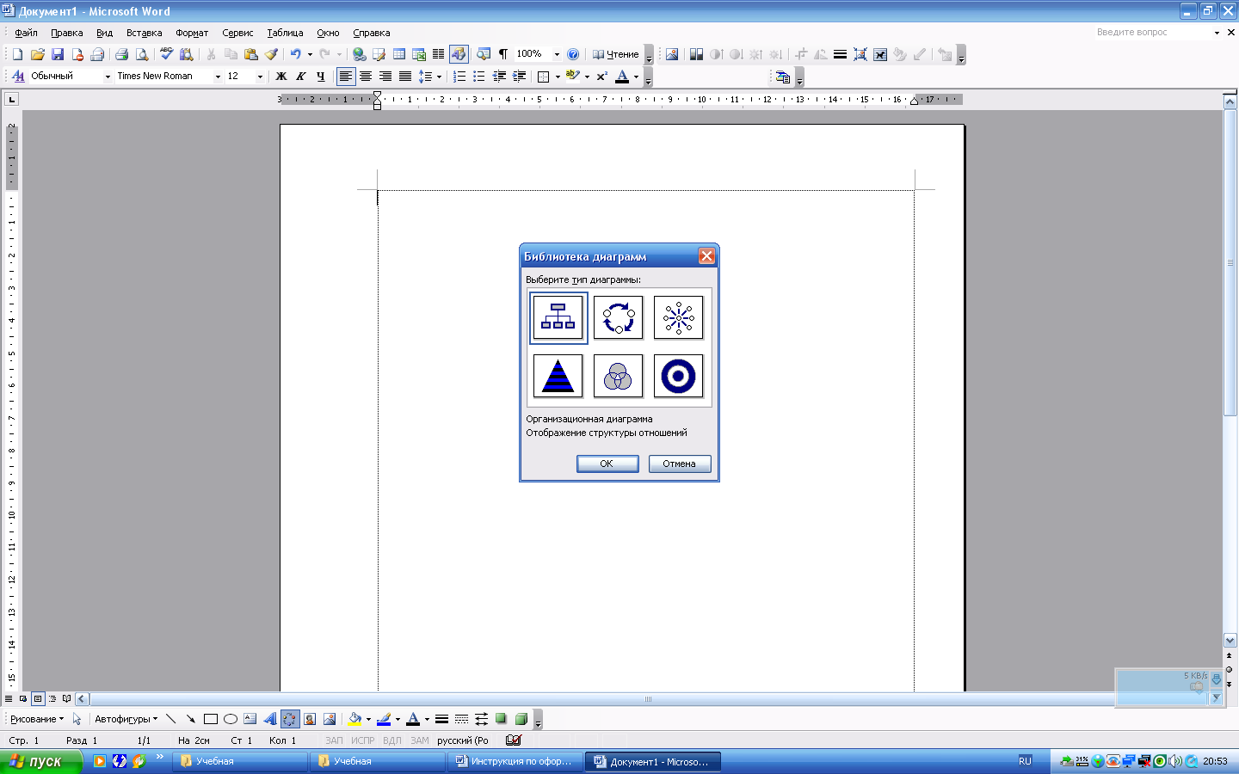Align text left

(x=345, y=77)
